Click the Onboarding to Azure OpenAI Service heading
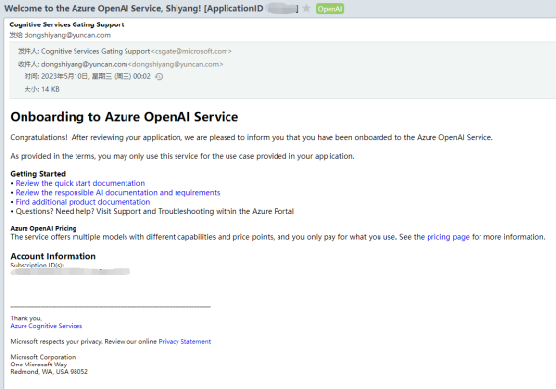The width and height of the screenshot is (556, 389). click(x=125, y=117)
